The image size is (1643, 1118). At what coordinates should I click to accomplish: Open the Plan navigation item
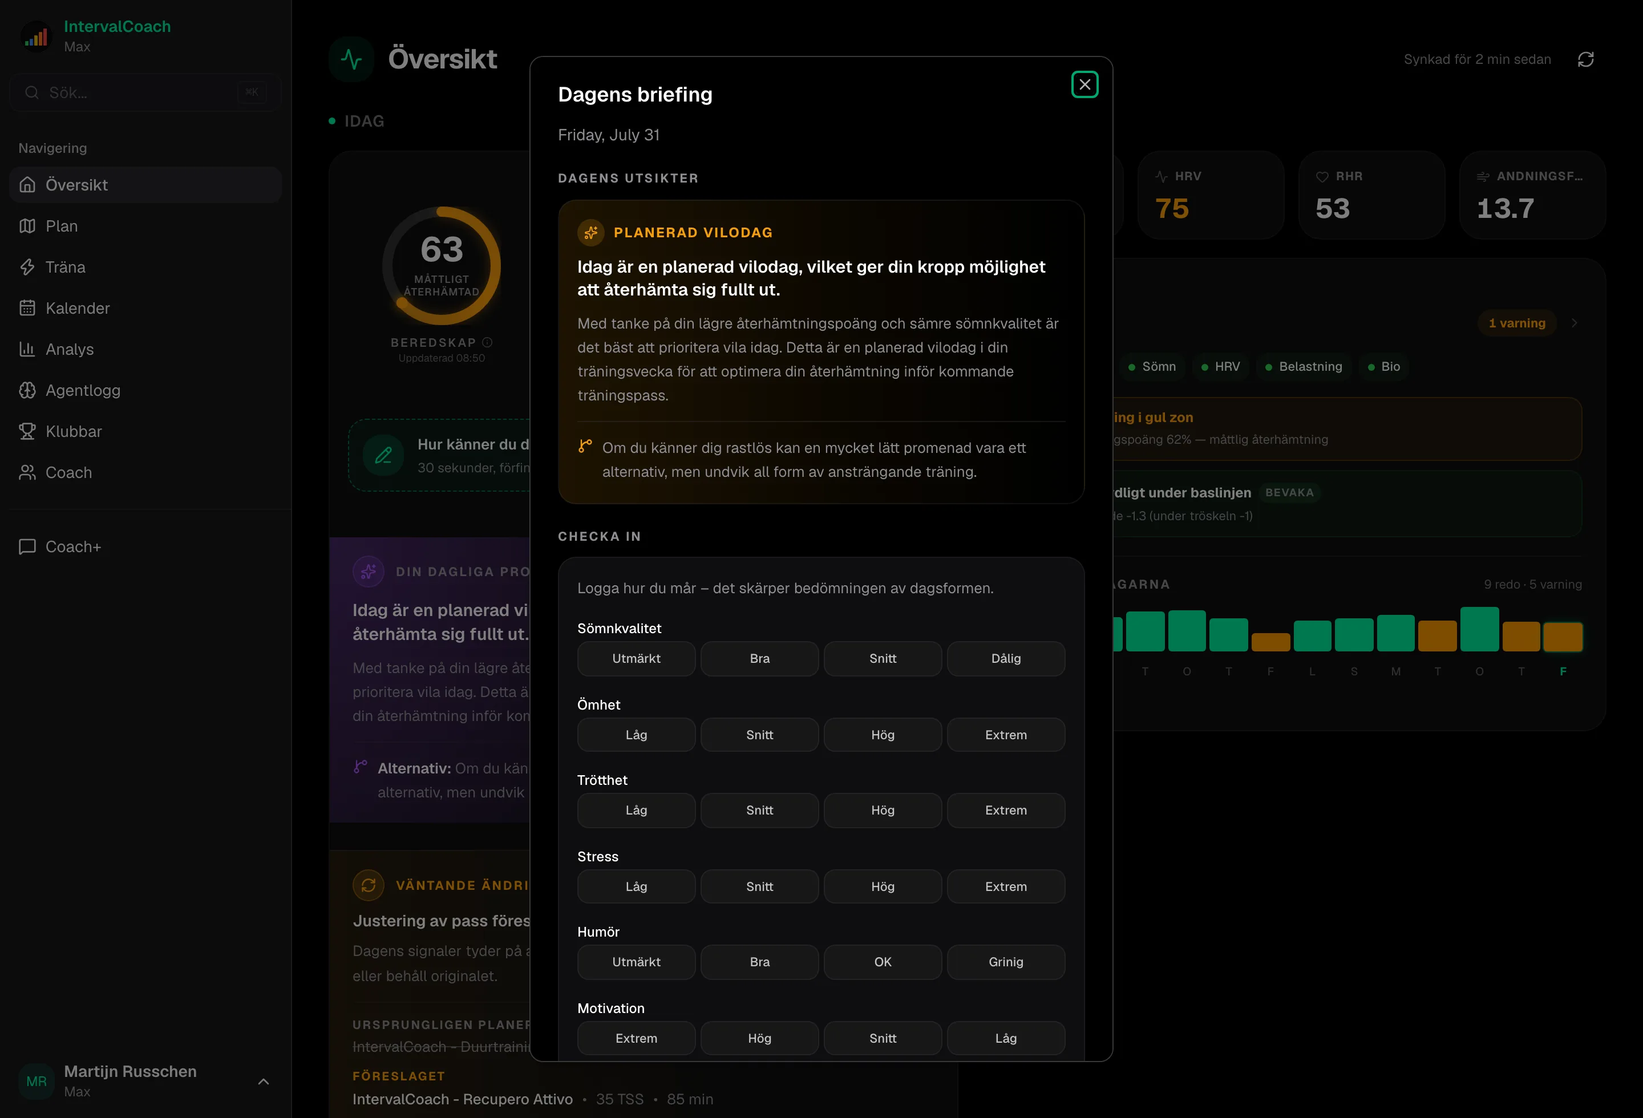pos(145,225)
